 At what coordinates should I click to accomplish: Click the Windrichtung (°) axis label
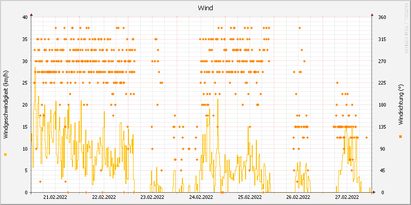pos(400,105)
